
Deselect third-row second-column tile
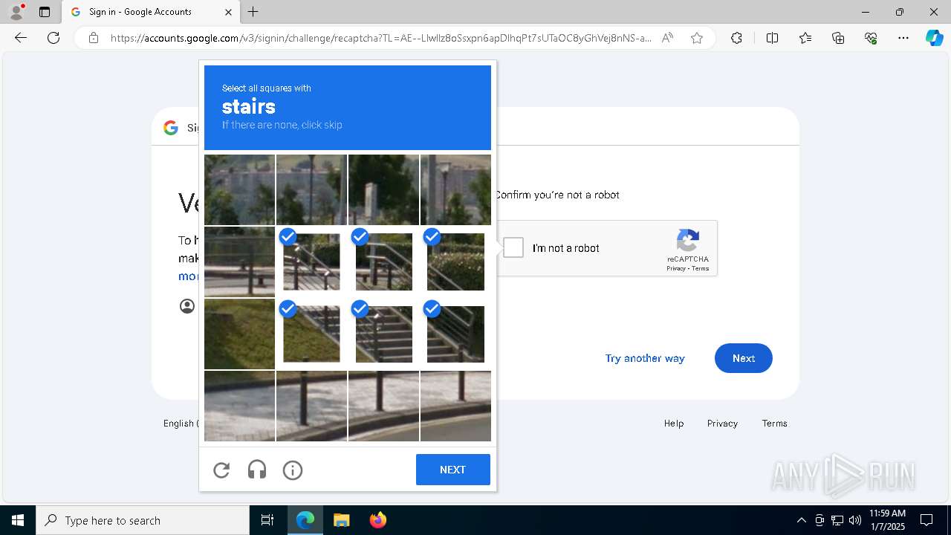[x=311, y=334]
